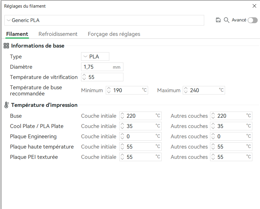Click the thermometer icon beside Température d'impression
The height and width of the screenshot is (209, 260).
[6, 105]
